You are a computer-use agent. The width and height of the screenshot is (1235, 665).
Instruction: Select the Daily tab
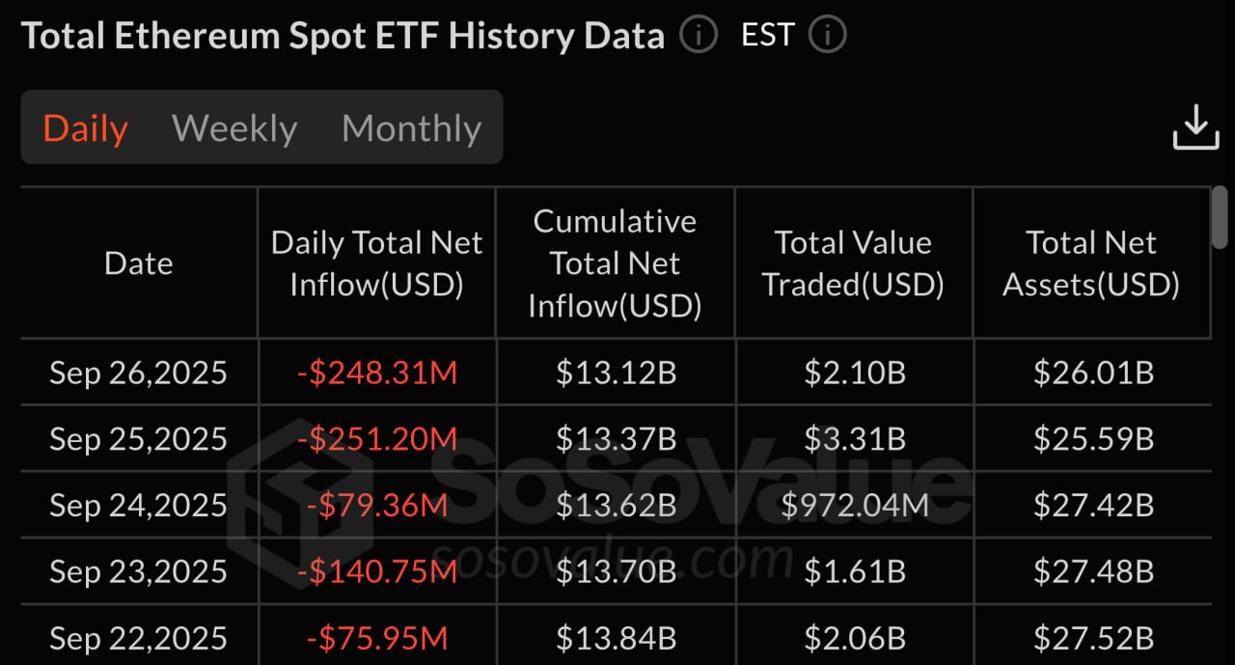click(x=86, y=128)
